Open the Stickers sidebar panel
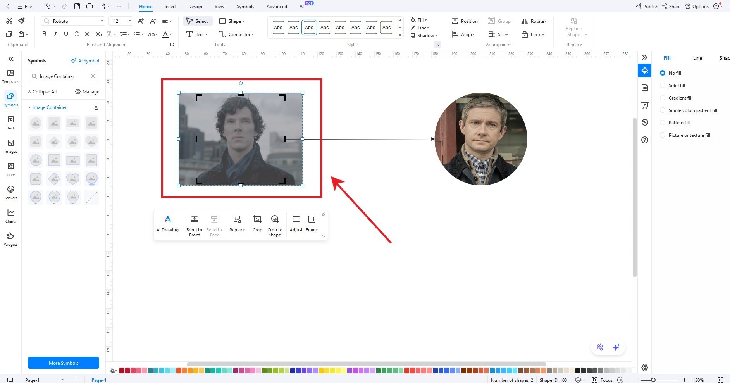The image size is (730, 383). pyautogui.click(x=10, y=193)
